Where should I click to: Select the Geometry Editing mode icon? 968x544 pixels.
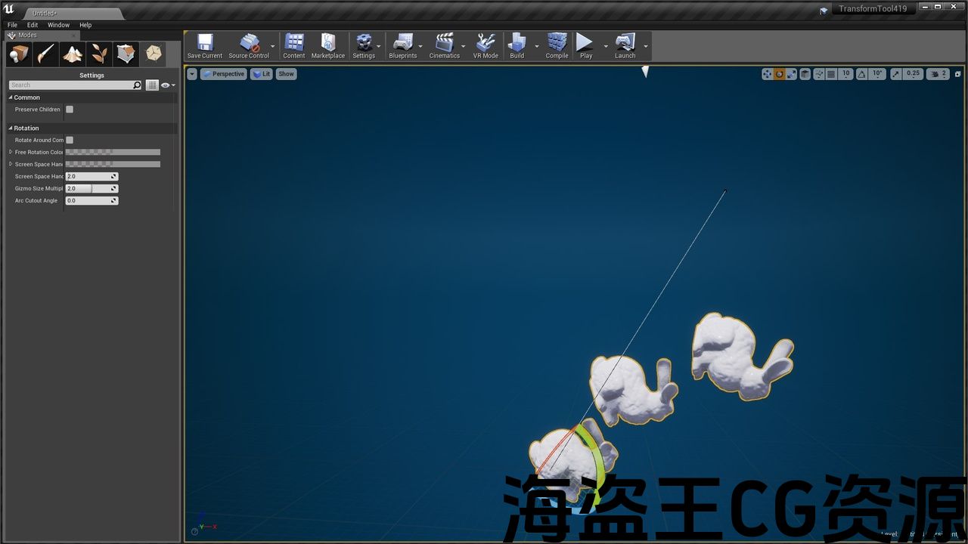click(126, 54)
